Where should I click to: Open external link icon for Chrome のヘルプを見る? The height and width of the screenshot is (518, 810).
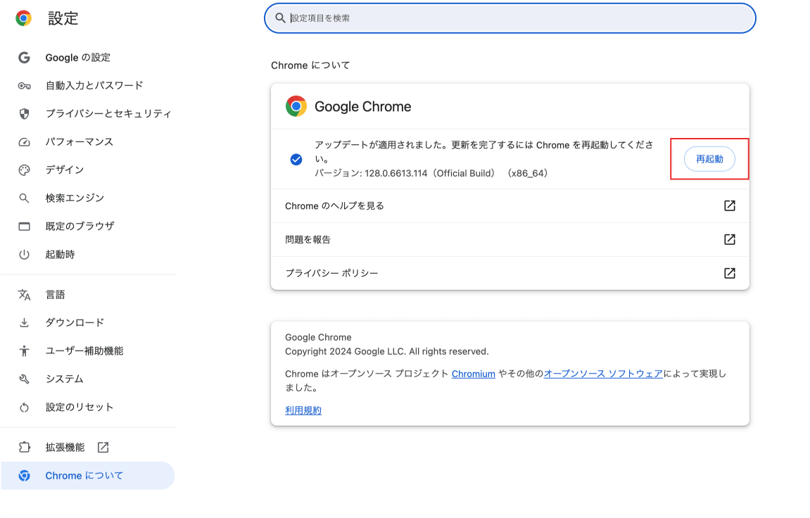coord(729,206)
